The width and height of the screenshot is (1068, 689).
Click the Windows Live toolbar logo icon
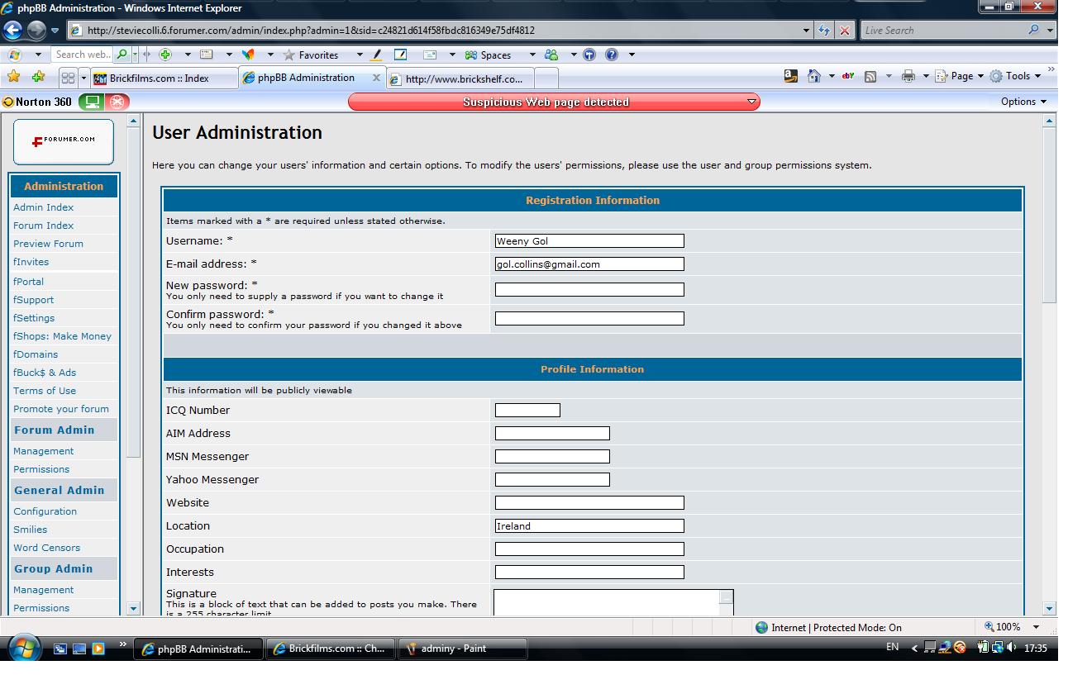click(16, 55)
